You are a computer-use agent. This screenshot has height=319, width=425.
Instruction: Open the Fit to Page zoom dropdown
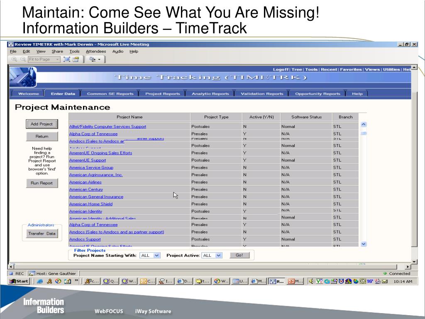pos(57,59)
